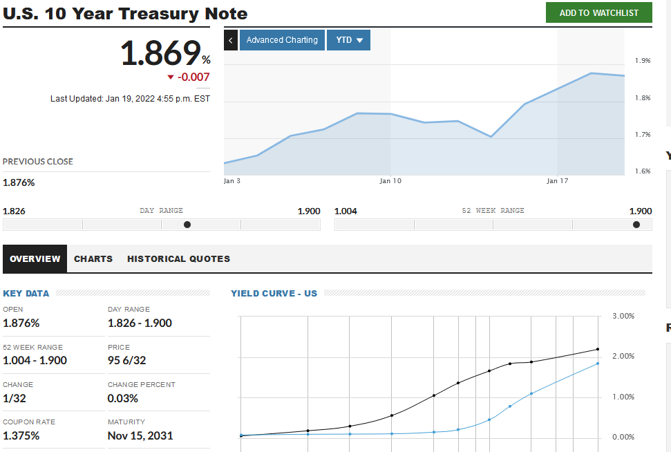This screenshot has height=452, width=671.
Task: Click the Yield Curve - US heading
Action: pos(274,294)
